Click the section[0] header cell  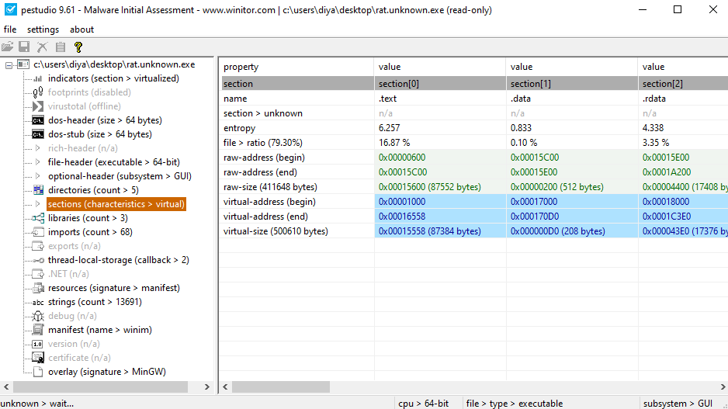[440, 84]
